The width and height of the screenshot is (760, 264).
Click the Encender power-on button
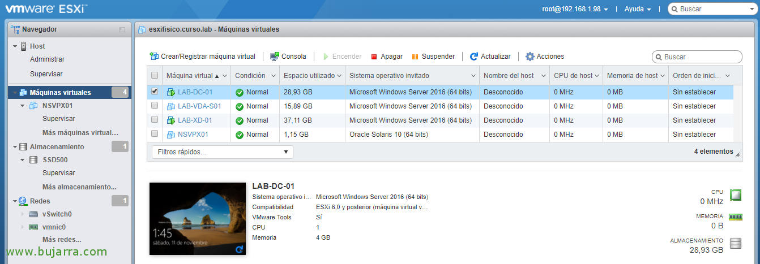[x=342, y=57]
